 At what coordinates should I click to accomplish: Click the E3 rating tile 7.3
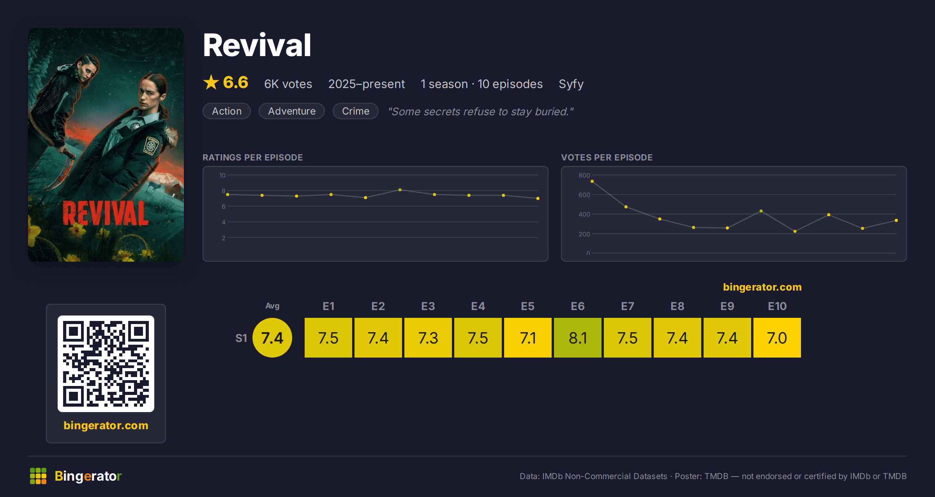point(428,338)
